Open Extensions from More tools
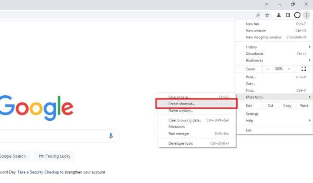The height and width of the screenshot is (183, 313). tap(197, 127)
